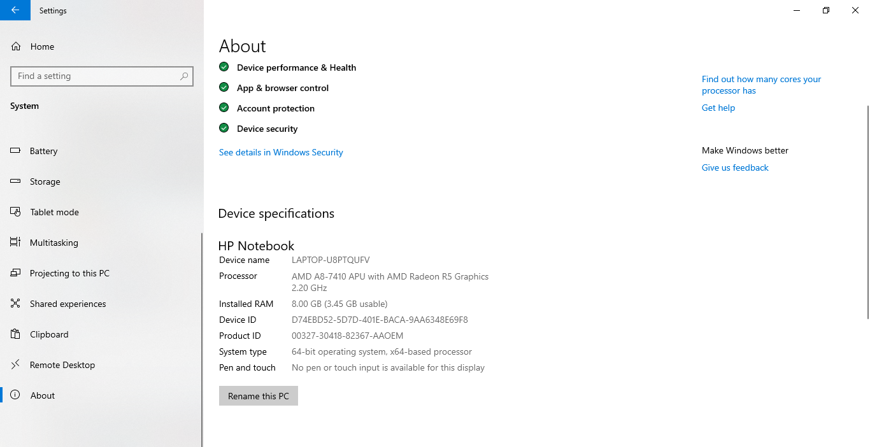Open Remote Desktop settings page
Image resolution: width=870 pixels, height=447 pixels.
(62, 365)
